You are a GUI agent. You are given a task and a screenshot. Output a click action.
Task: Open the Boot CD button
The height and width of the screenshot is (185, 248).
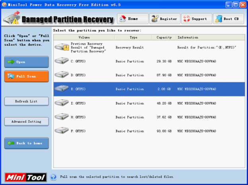coord(228,19)
